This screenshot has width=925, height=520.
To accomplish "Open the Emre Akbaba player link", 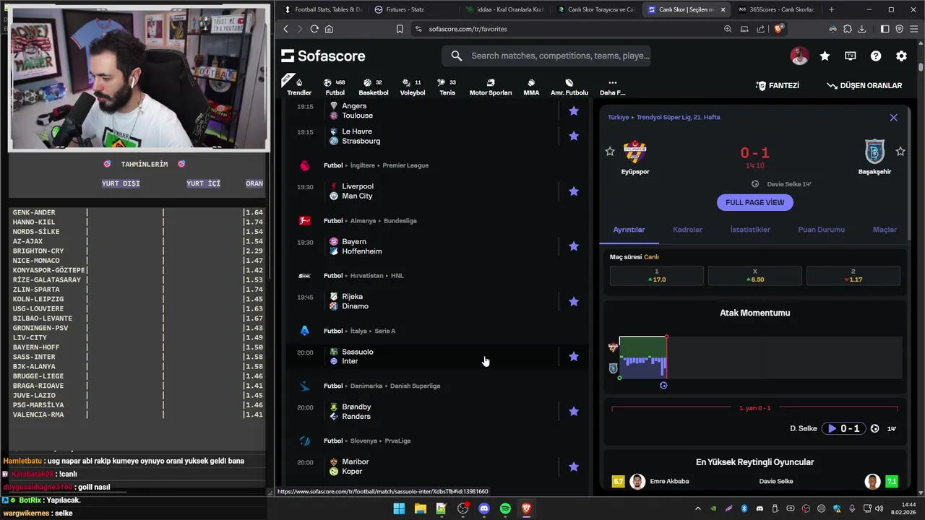I will (669, 481).
